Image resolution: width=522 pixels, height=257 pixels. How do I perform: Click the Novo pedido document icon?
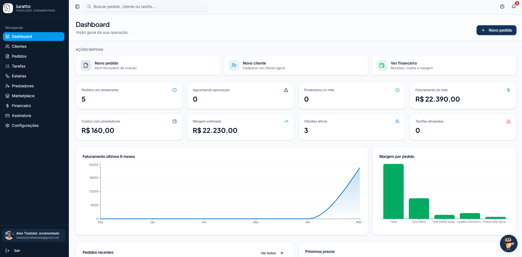click(86, 65)
